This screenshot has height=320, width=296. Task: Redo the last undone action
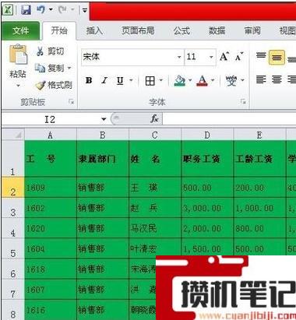(62, 10)
